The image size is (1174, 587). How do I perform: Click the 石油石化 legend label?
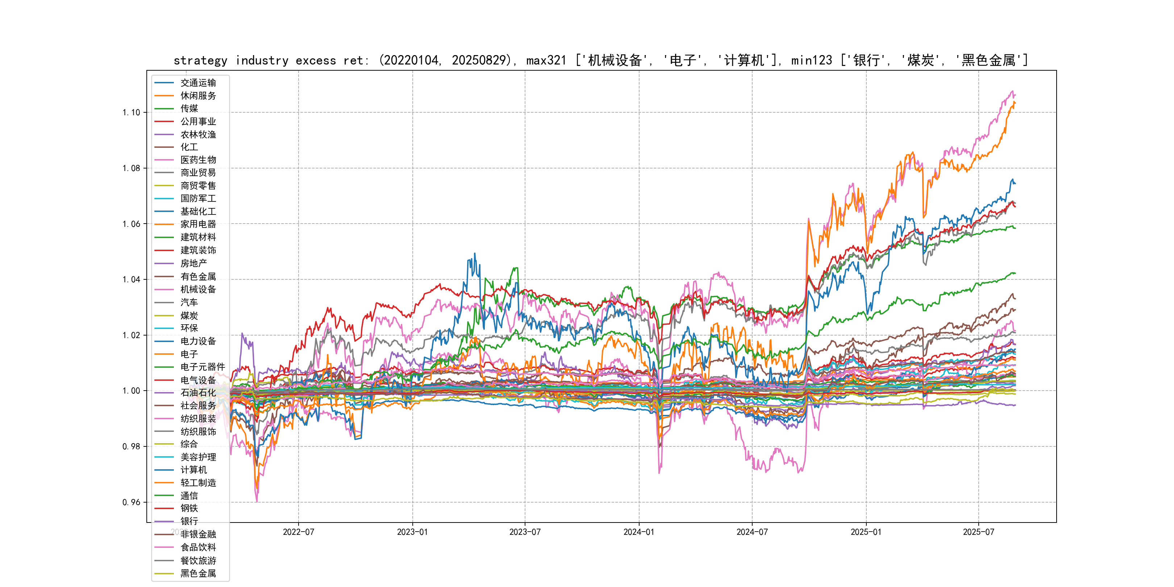pyautogui.click(x=198, y=393)
